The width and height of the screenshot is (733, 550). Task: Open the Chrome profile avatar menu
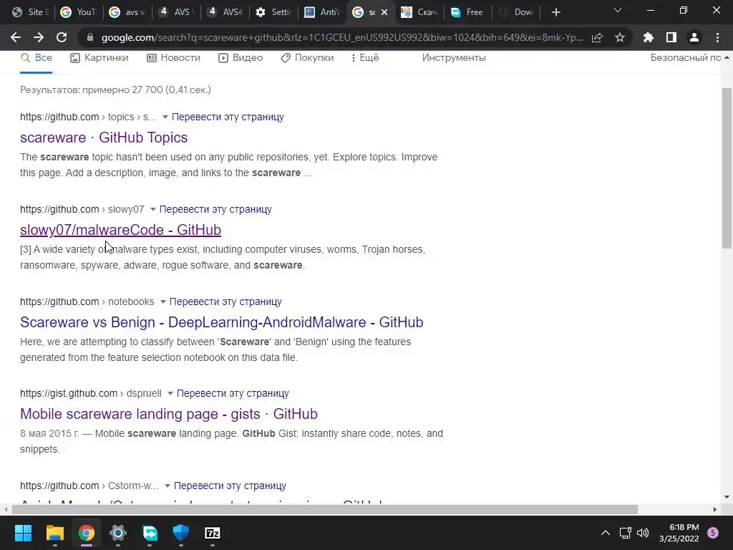coord(694,37)
